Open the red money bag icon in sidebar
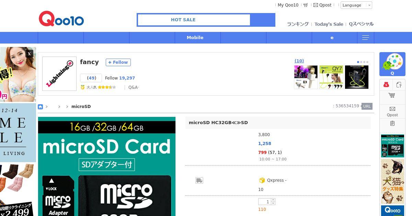 click(x=386, y=85)
